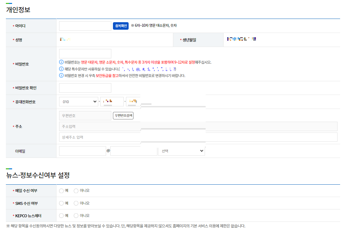Viewport: 346px width, 230px height.
Task: Open the 010 phone prefix dropdown
Action: click(x=78, y=101)
